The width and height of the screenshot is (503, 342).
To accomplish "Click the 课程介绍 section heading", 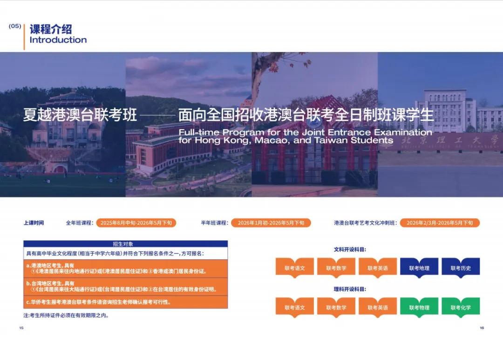I will pyautogui.click(x=51, y=29).
